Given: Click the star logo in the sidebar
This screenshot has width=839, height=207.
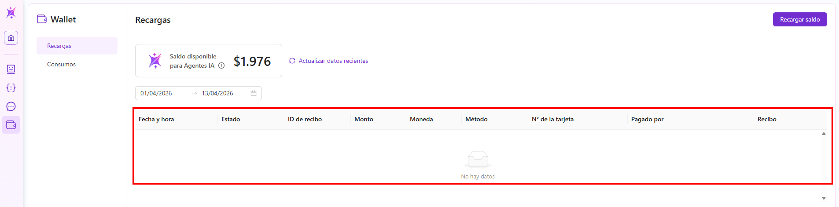Looking at the screenshot, I should click(x=11, y=13).
